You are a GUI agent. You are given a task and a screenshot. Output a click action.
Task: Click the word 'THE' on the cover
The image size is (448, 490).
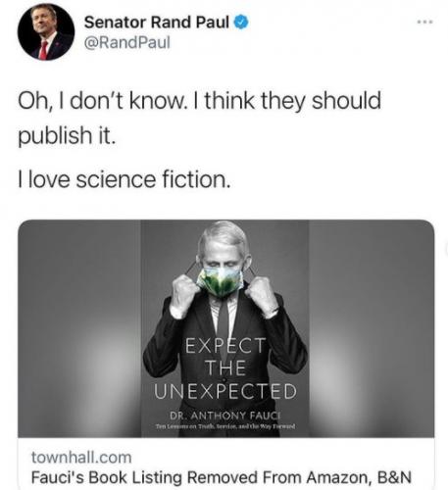[x=225, y=367]
